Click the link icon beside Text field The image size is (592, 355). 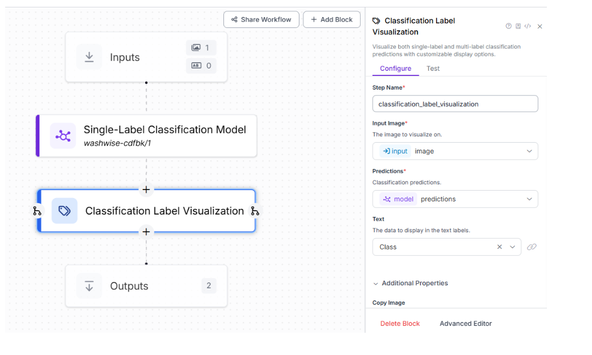coord(531,247)
